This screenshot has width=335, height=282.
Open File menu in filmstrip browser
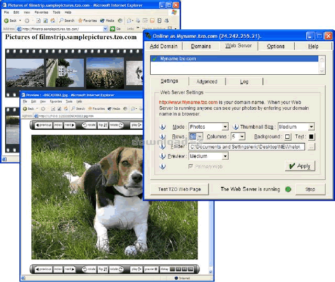pyautogui.click(x=6, y=13)
